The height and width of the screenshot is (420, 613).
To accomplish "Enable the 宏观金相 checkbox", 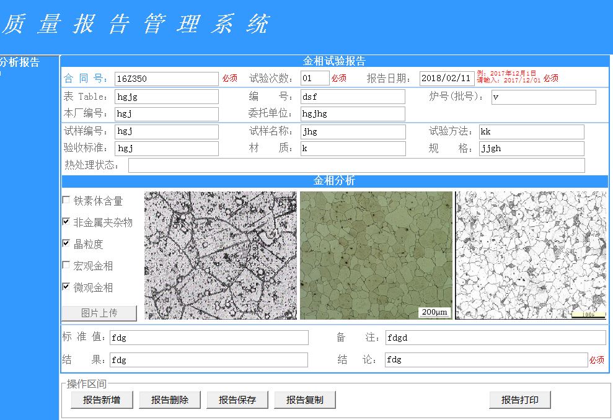I will [x=66, y=265].
